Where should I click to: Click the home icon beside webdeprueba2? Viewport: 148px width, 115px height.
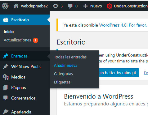[x=16, y=6]
